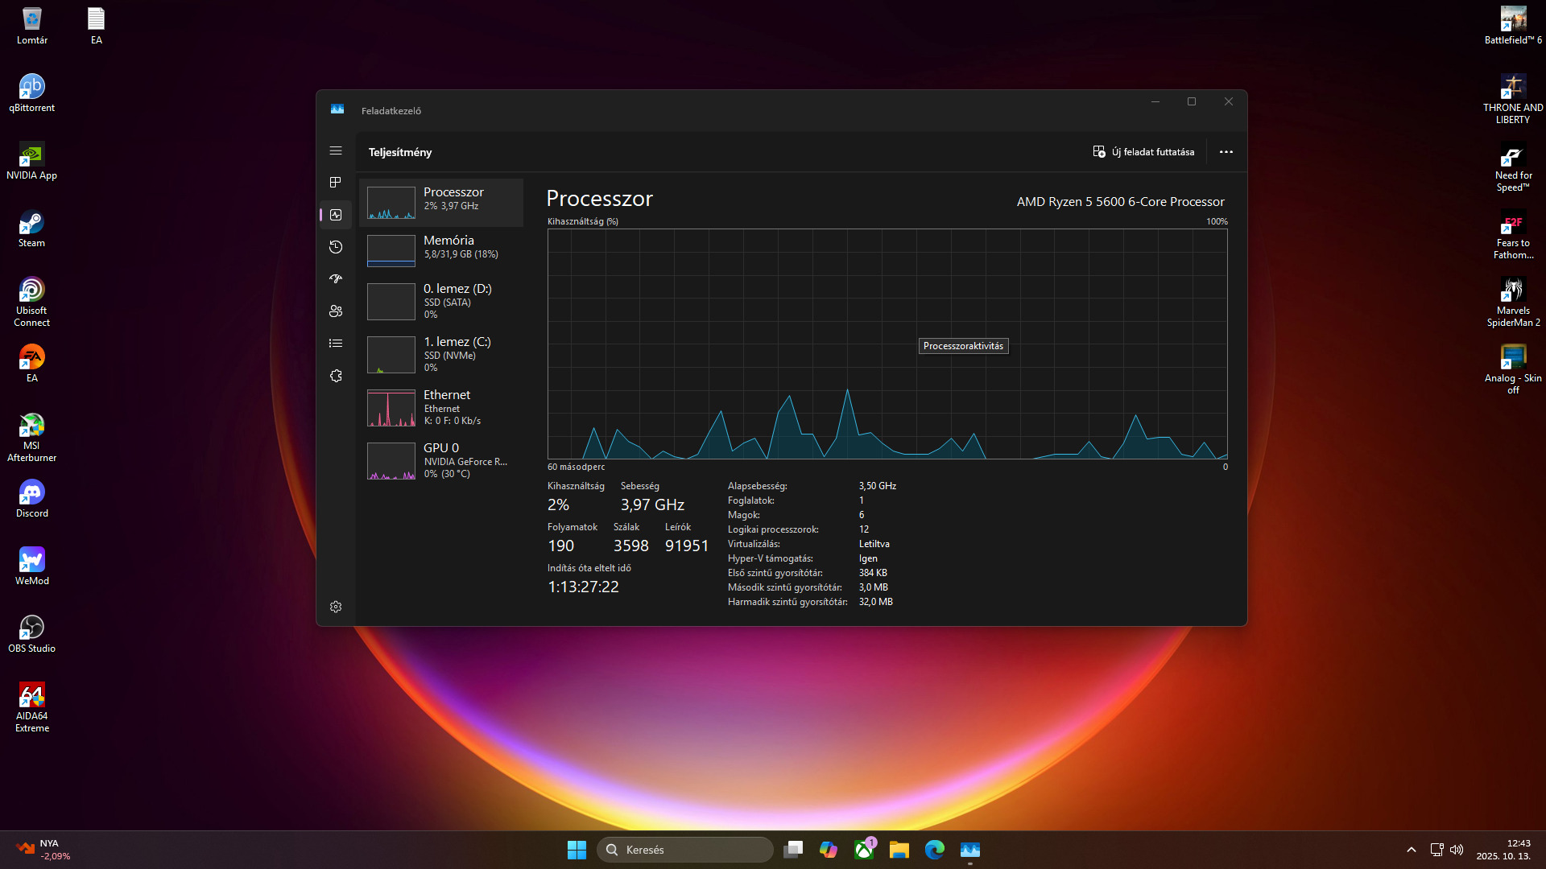The width and height of the screenshot is (1546, 869).
Task: Select the GPU 0 performance entry
Action: tap(441, 460)
